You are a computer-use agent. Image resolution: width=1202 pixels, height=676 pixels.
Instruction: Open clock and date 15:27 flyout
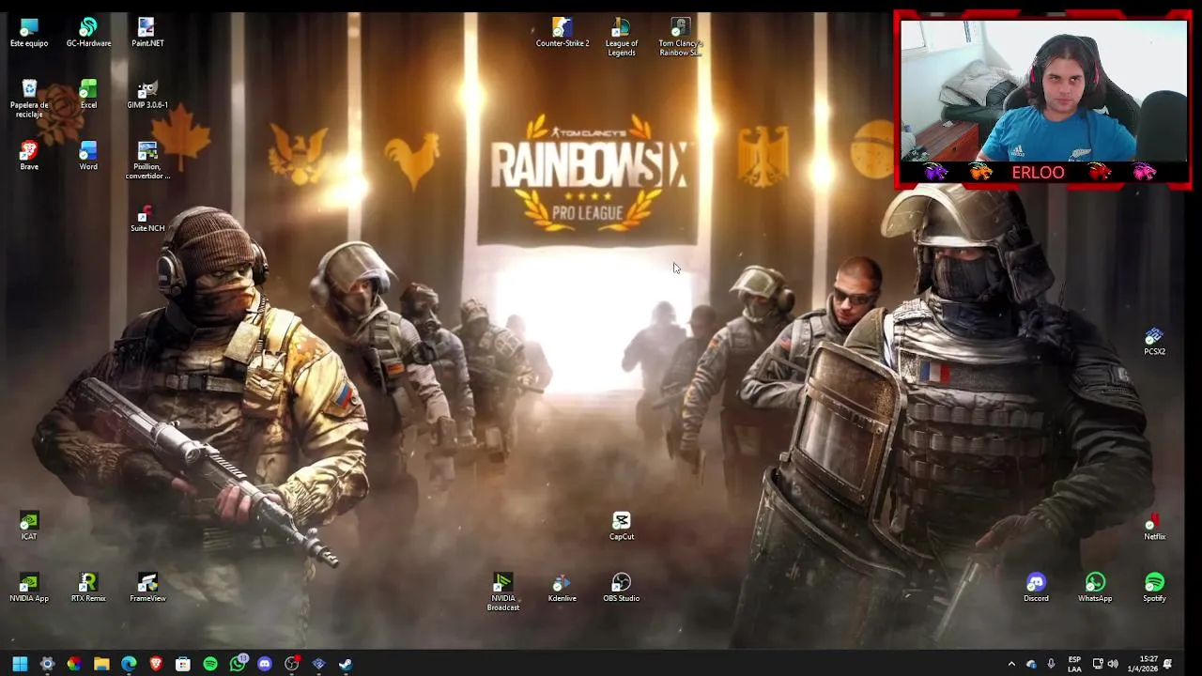click(x=1142, y=664)
